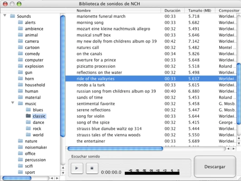
Task: Click folder tree scroll-up arrow
Action: pos(63,168)
